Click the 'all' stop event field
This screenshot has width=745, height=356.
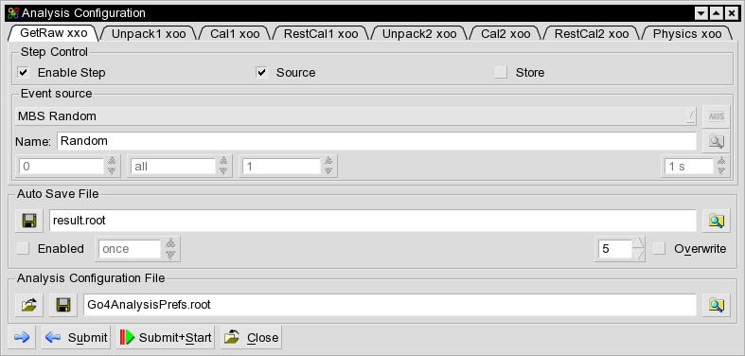tap(173, 166)
